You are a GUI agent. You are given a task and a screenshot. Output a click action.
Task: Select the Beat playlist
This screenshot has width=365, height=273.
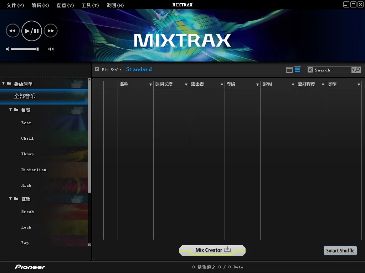[44, 123]
